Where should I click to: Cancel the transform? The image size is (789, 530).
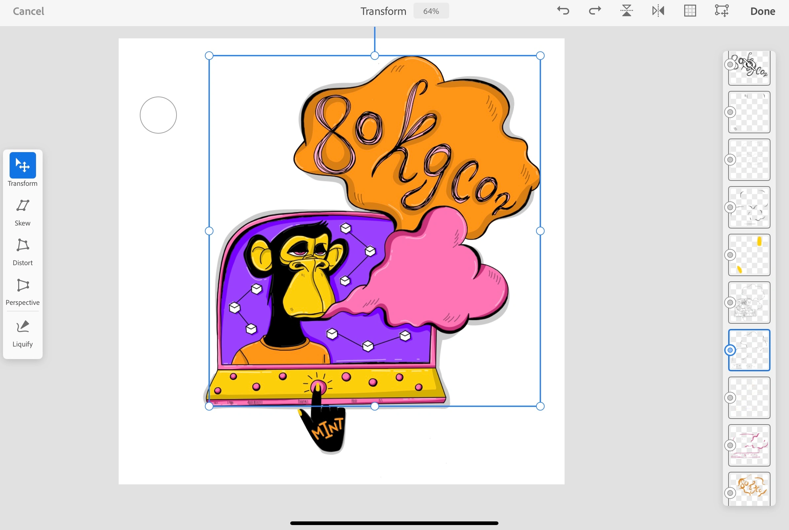28,11
